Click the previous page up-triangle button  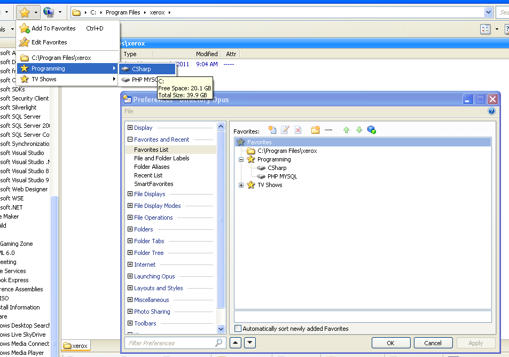point(236,343)
